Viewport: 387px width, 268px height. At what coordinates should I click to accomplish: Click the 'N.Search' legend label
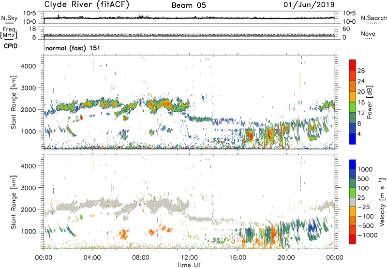(x=373, y=18)
